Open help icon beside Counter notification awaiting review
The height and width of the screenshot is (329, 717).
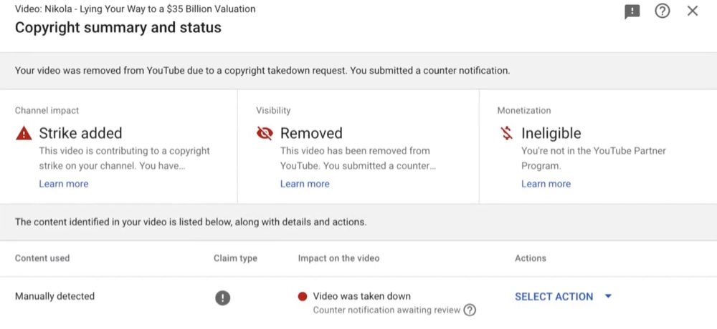470,310
